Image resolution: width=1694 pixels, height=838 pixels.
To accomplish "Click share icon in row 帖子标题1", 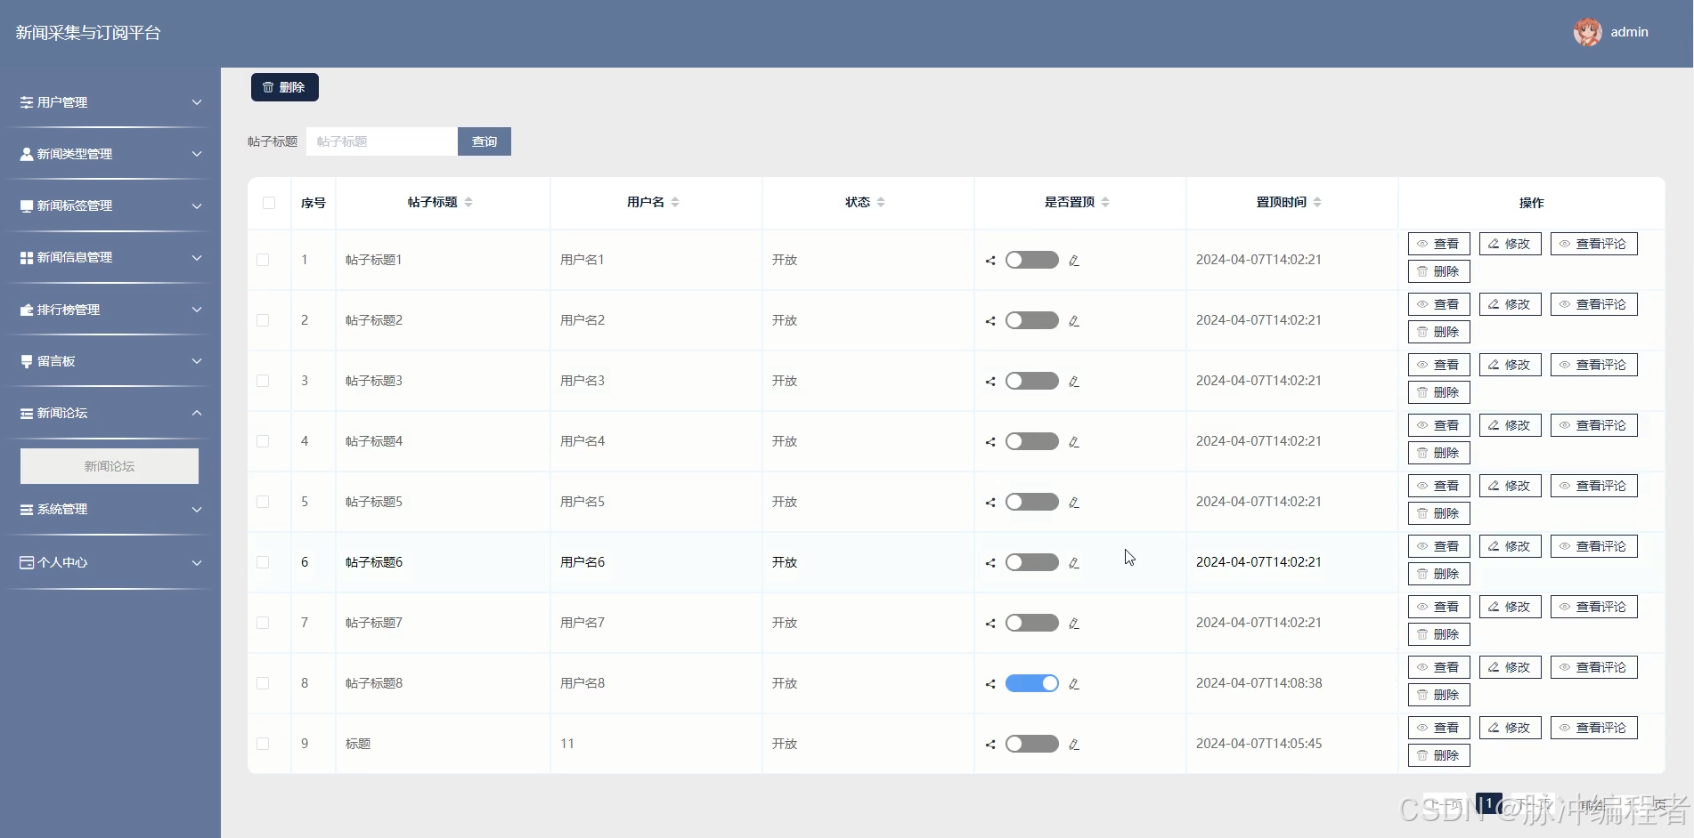I will (x=990, y=261).
